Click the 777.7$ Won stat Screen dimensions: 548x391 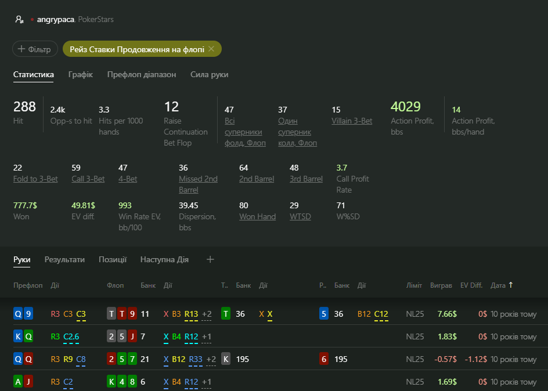(x=25, y=205)
